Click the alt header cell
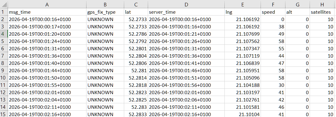The width and height of the screenshot is (336, 117). (x=298, y=12)
